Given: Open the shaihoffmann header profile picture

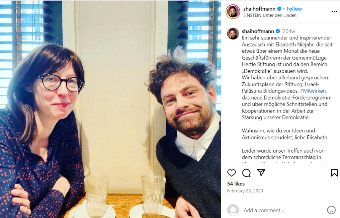Looking at the screenshot, I should (x=233, y=12).
